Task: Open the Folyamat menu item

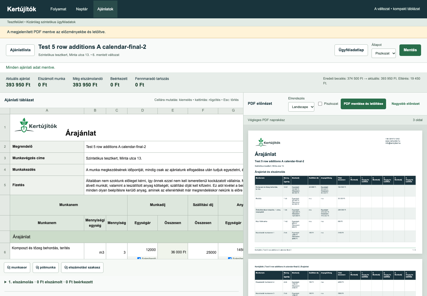Action: tap(58, 9)
